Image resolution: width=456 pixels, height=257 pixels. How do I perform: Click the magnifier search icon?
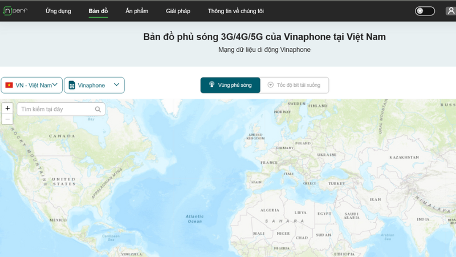(x=97, y=109)
